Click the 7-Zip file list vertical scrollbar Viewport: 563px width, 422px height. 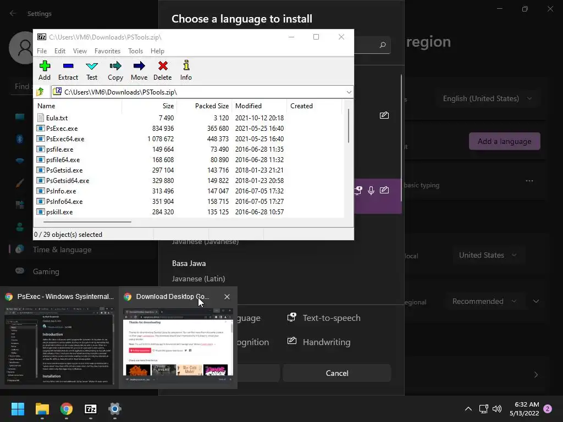click(x=348, y=126)
